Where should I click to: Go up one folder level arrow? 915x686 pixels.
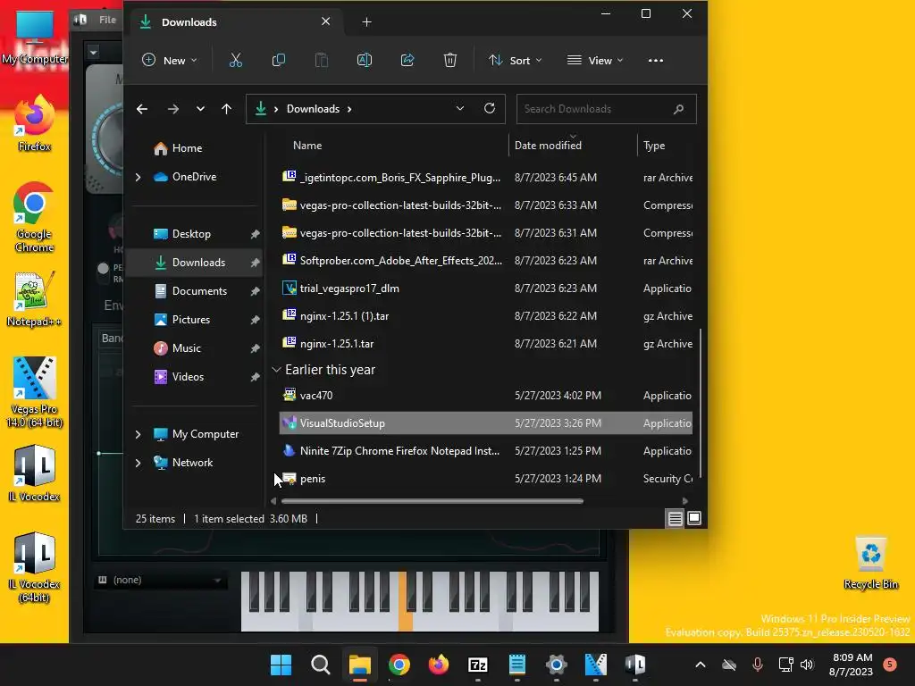[x=226, y=109]
